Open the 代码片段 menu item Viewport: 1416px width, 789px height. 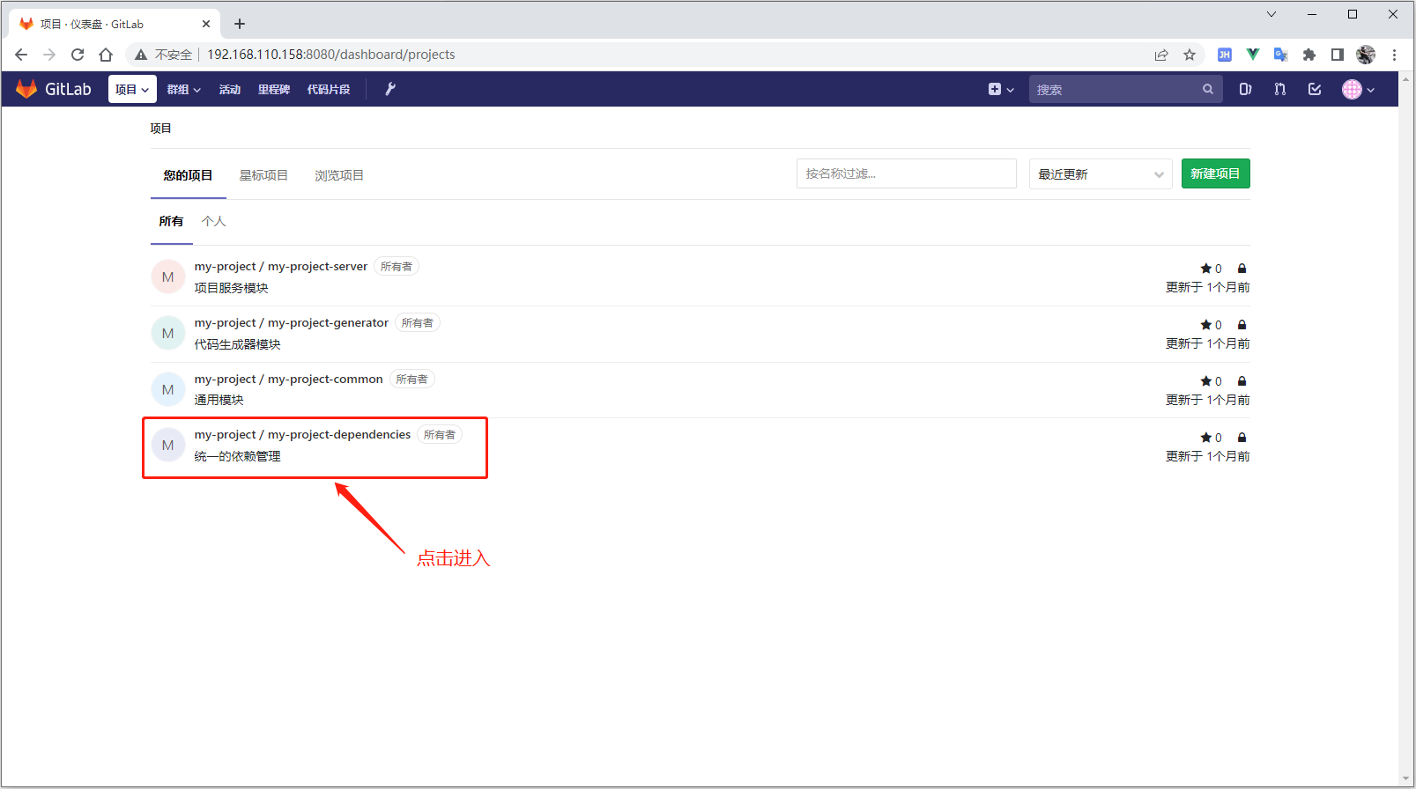329,89
